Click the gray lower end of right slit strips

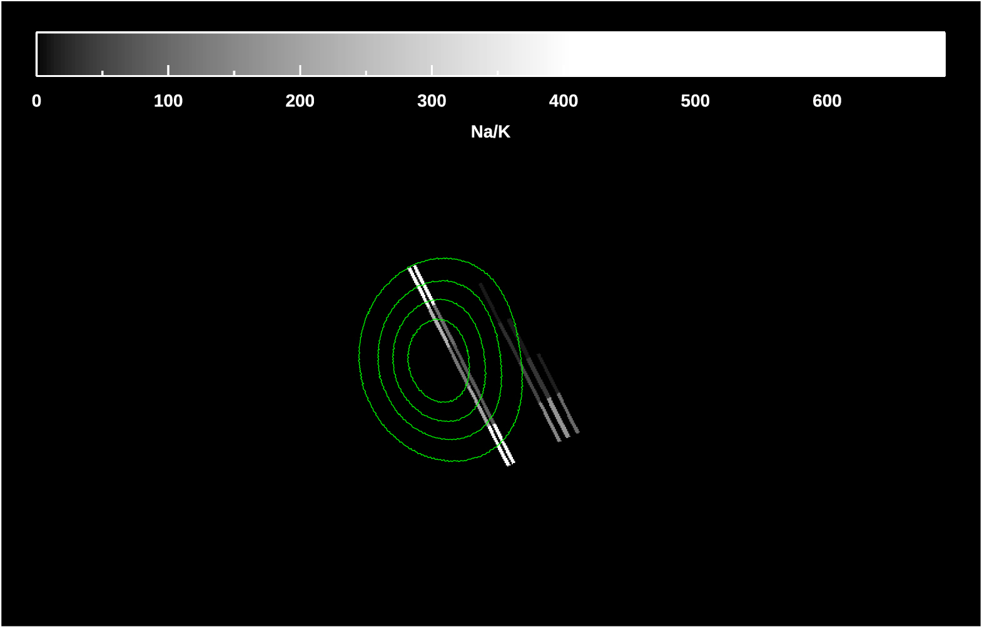pyautogui.click(x=563, y=426)
